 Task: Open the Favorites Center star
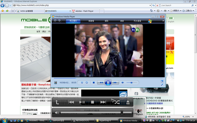pos(2,11)
